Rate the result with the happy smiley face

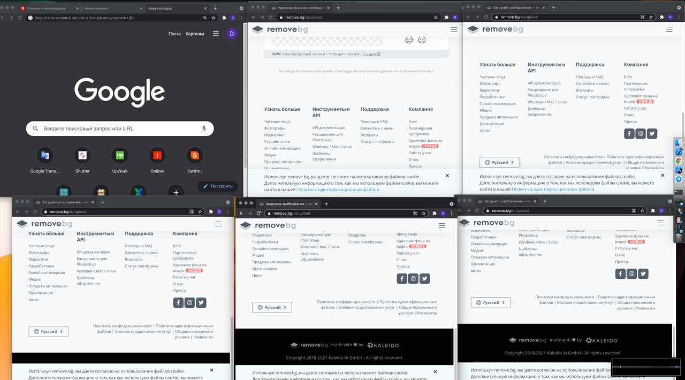tap(409, 40)
